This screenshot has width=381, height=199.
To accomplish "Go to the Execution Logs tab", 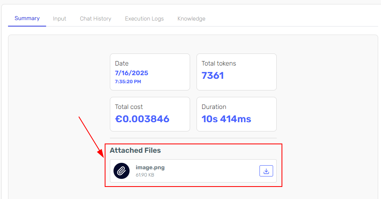I will pyautogui.click(x=144, y=18).
